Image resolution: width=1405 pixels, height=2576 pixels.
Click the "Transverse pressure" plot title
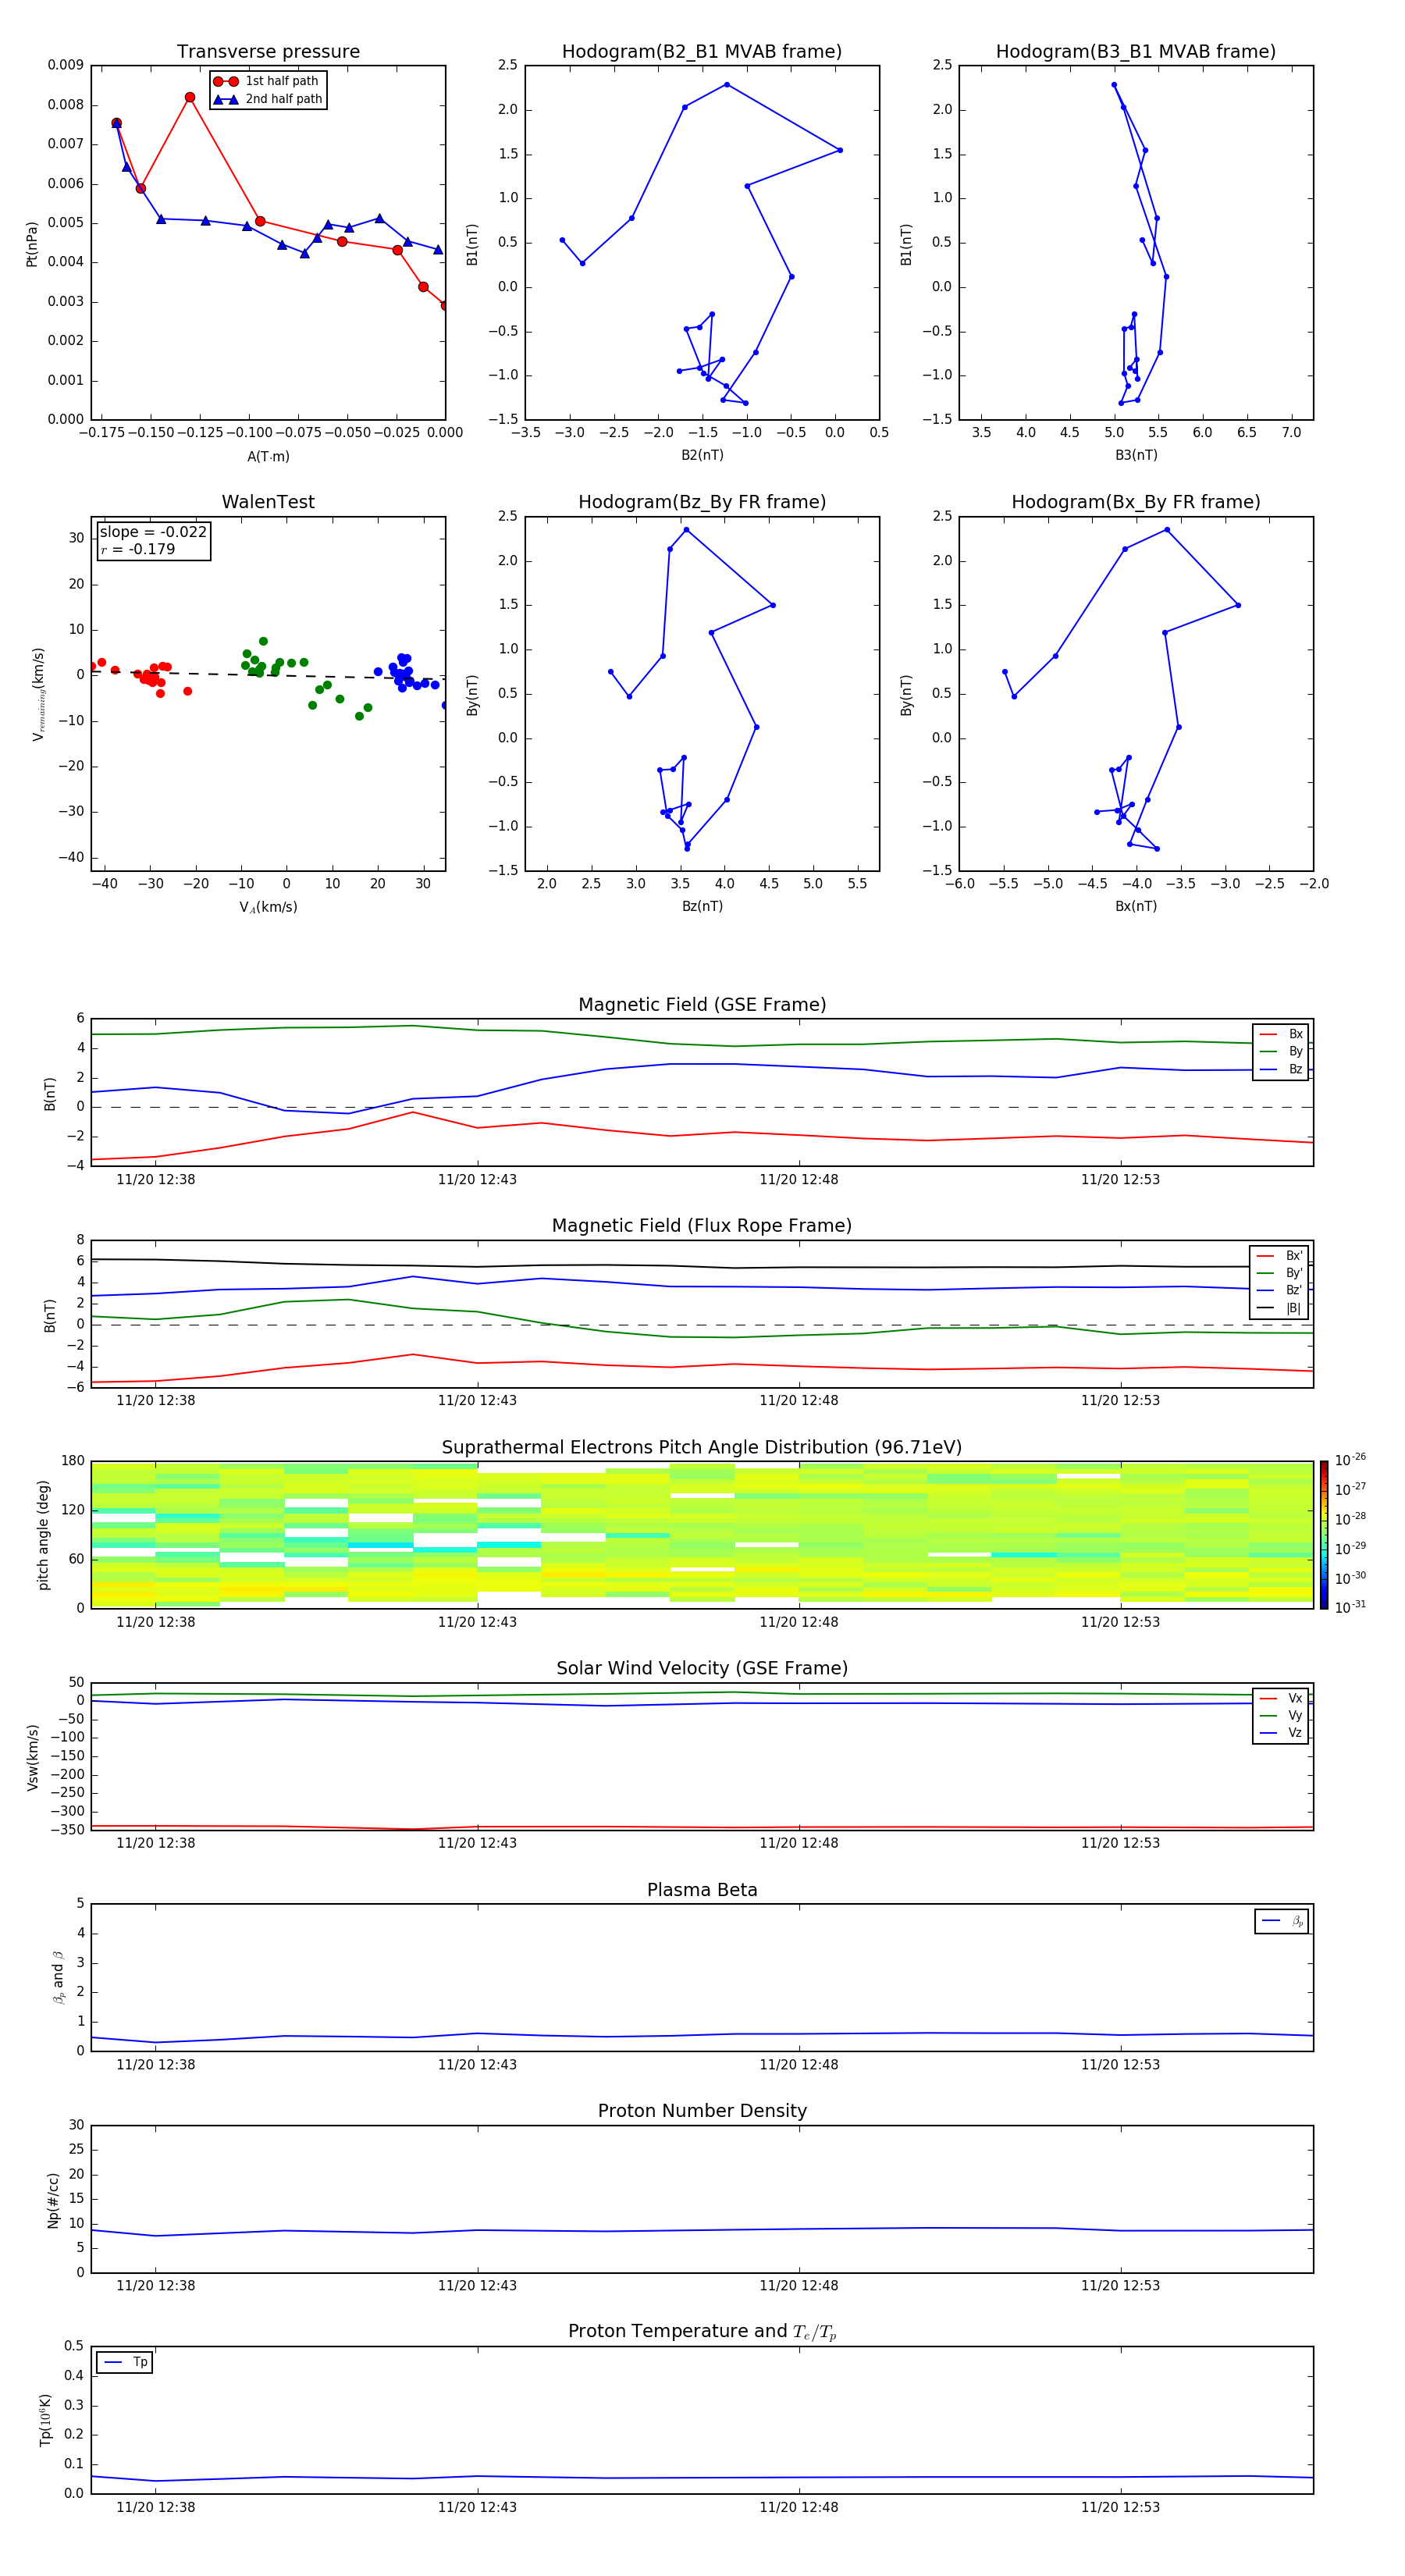point(268,52)
